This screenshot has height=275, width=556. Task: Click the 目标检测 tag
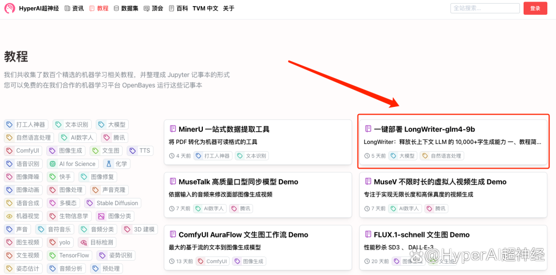tap(97, 243)
